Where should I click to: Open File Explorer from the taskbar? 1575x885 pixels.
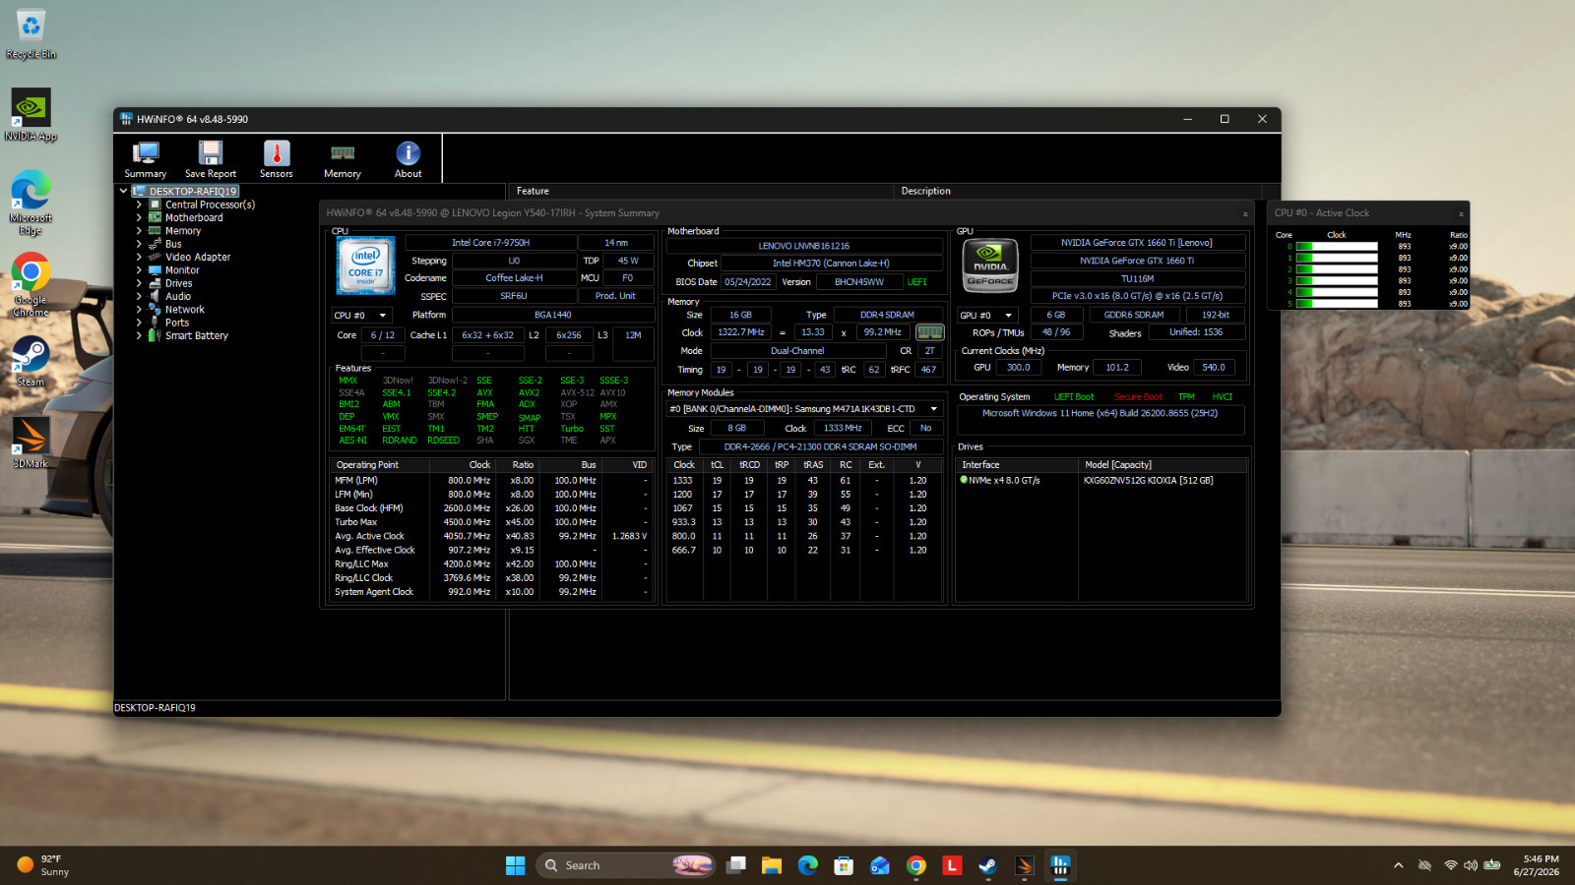tap(772, 865)
